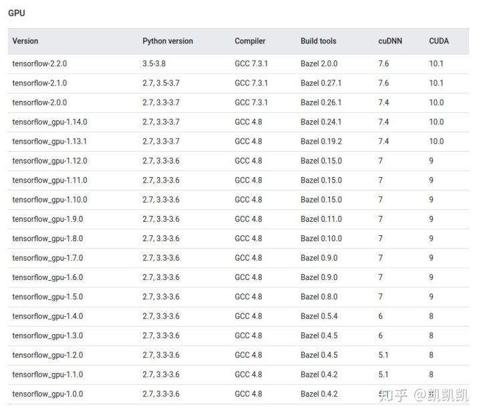Click CUDA 8 in tensorflow_gpu-1.4.0 row
This screenshot has width=481, height=415.
pyautogui.click(x=432, y=316)
